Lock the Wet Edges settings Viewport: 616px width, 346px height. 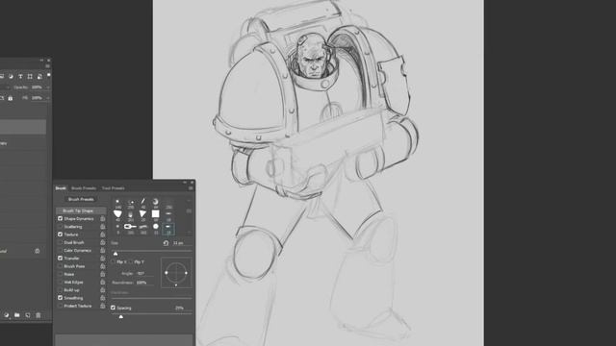click(x=103, y=282)
